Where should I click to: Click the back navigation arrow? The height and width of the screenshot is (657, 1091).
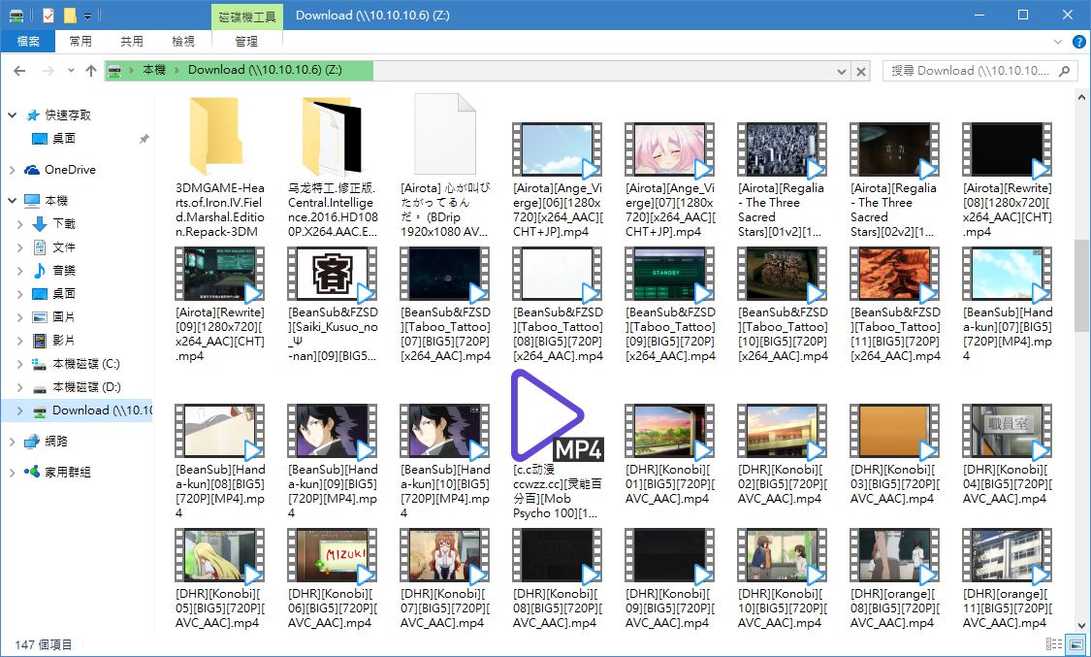19,70
